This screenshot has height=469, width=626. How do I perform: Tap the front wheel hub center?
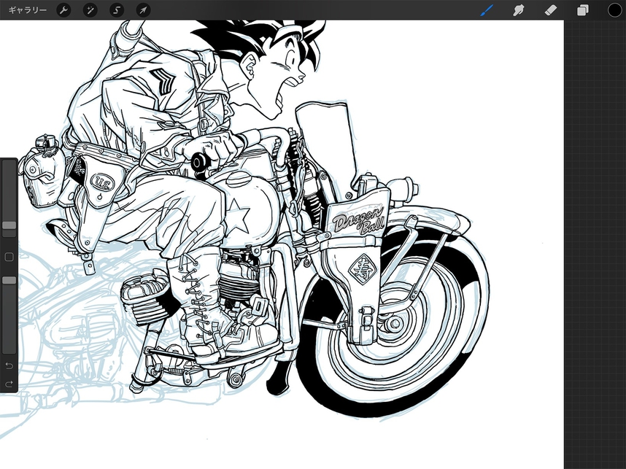394,322
